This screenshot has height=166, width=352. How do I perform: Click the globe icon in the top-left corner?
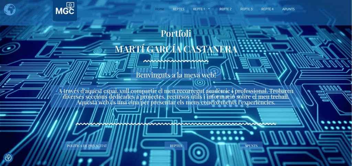[x=10, y=10]
